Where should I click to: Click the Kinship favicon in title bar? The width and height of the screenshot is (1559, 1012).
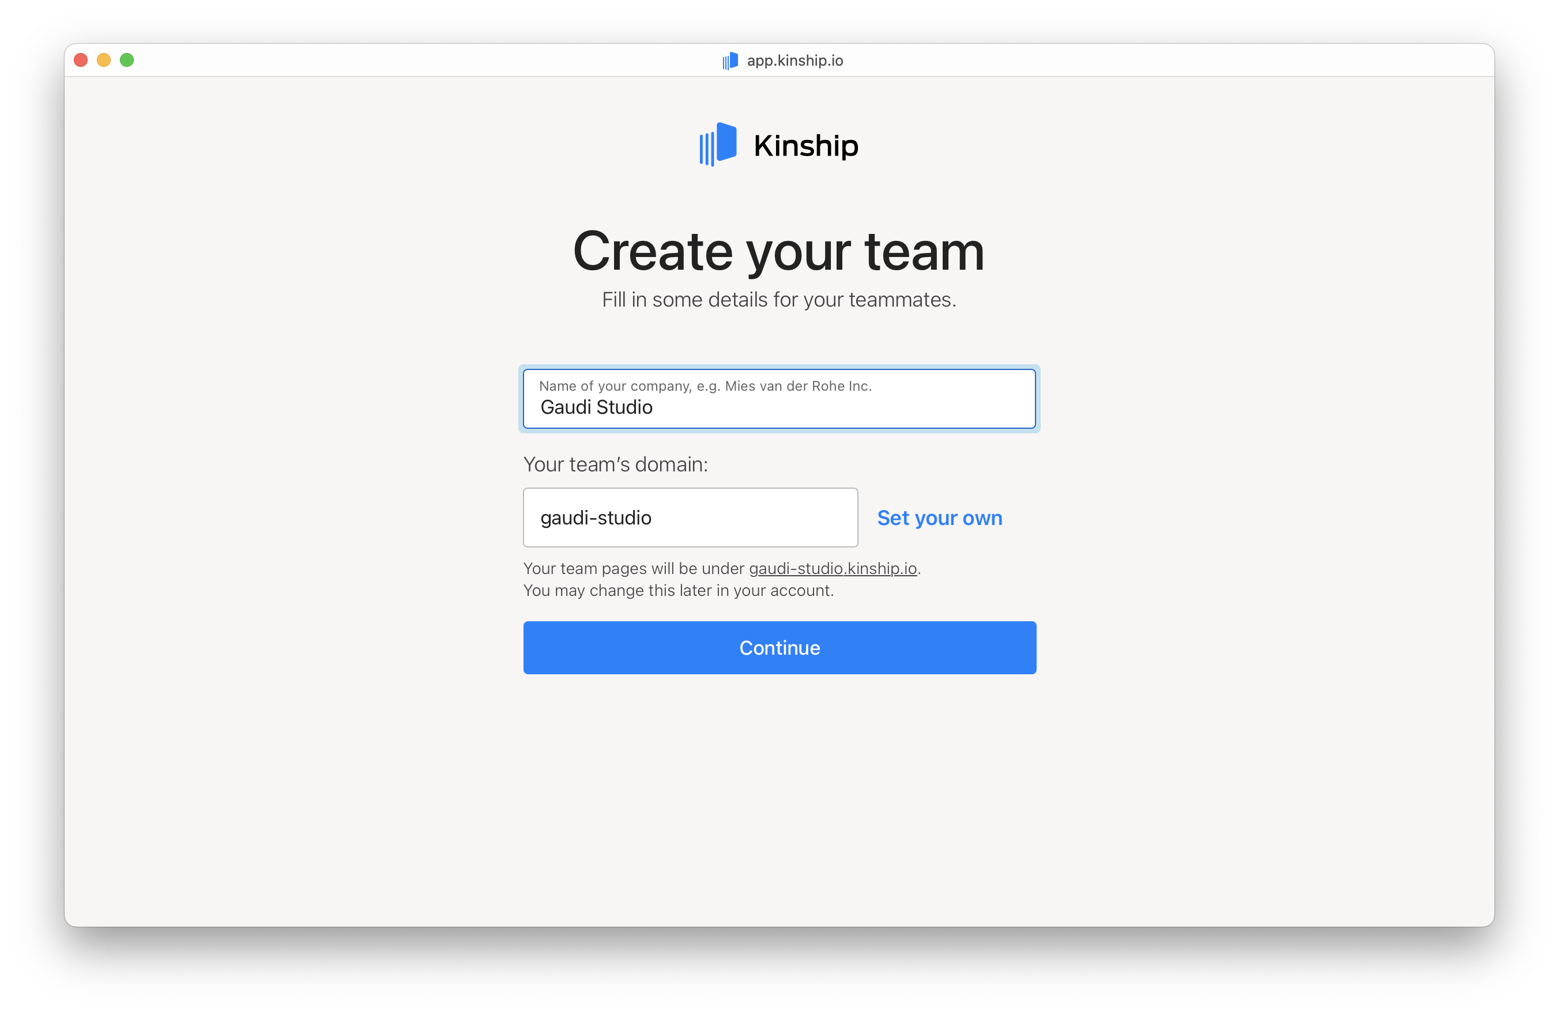pyautogui.click(x=730, y=61)
